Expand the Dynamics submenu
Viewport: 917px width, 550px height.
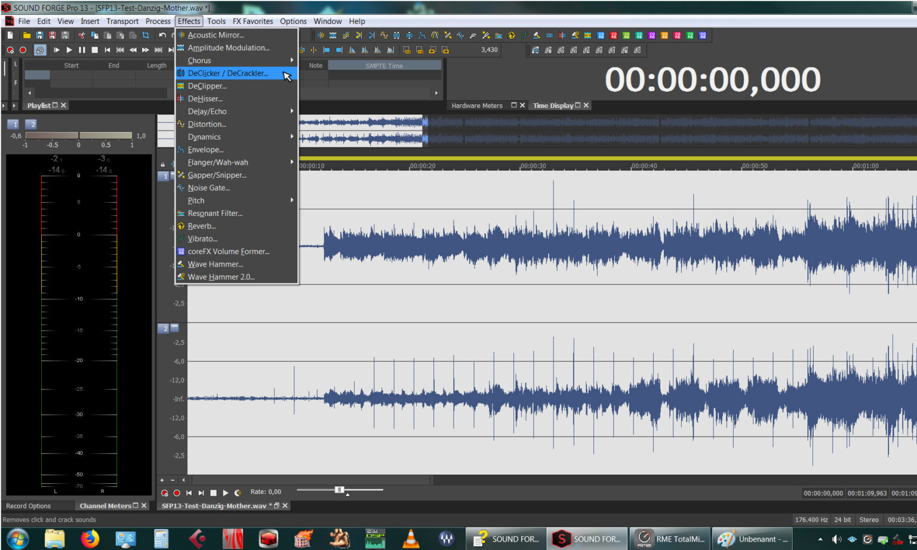pyautogui.click(x=236, y=137)
